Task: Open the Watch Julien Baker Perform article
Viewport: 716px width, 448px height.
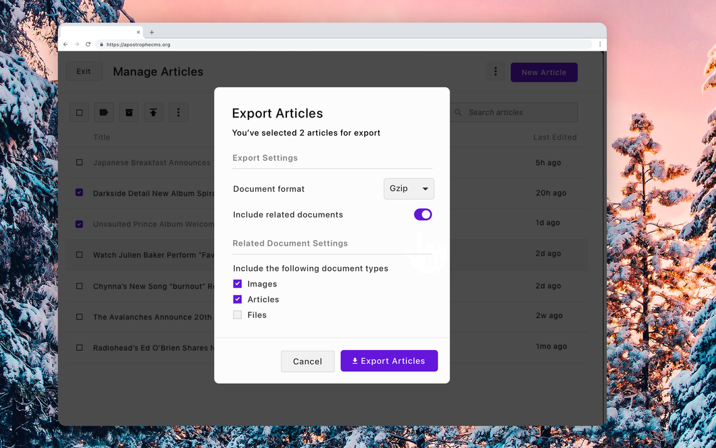Action: click(x=154, y=255)
